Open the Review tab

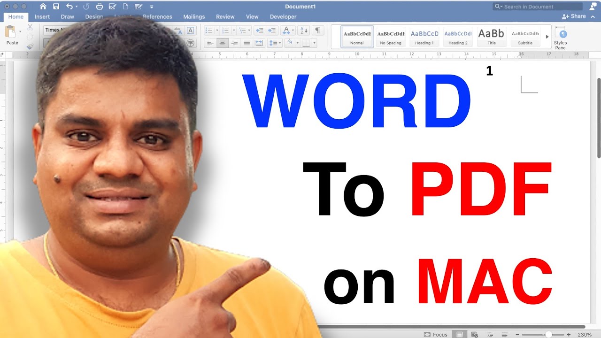[225, 16]
